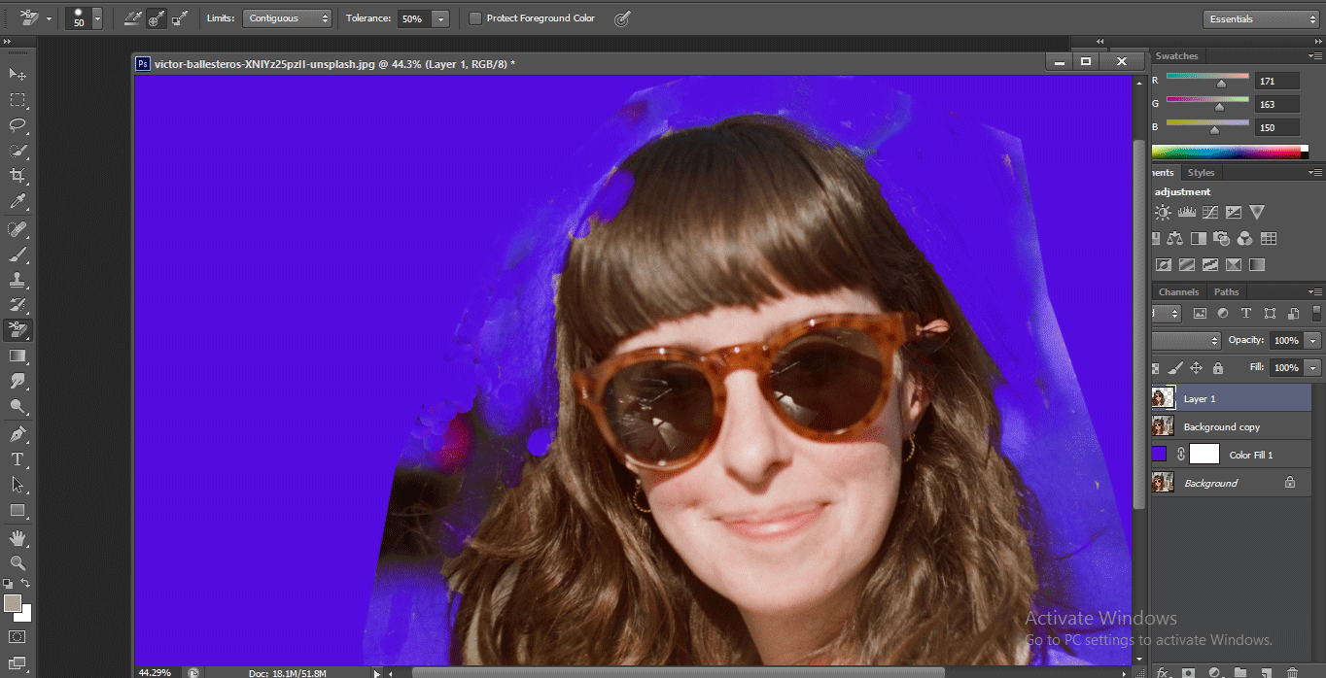Select the Horizontal Type tool
The image size is (1326, 678).
(17, 458)
